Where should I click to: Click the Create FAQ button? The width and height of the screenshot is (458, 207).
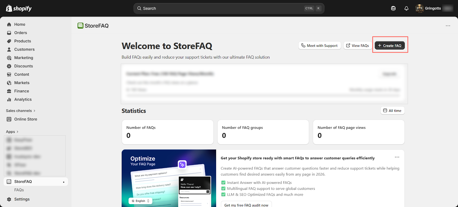click(390, 45)
